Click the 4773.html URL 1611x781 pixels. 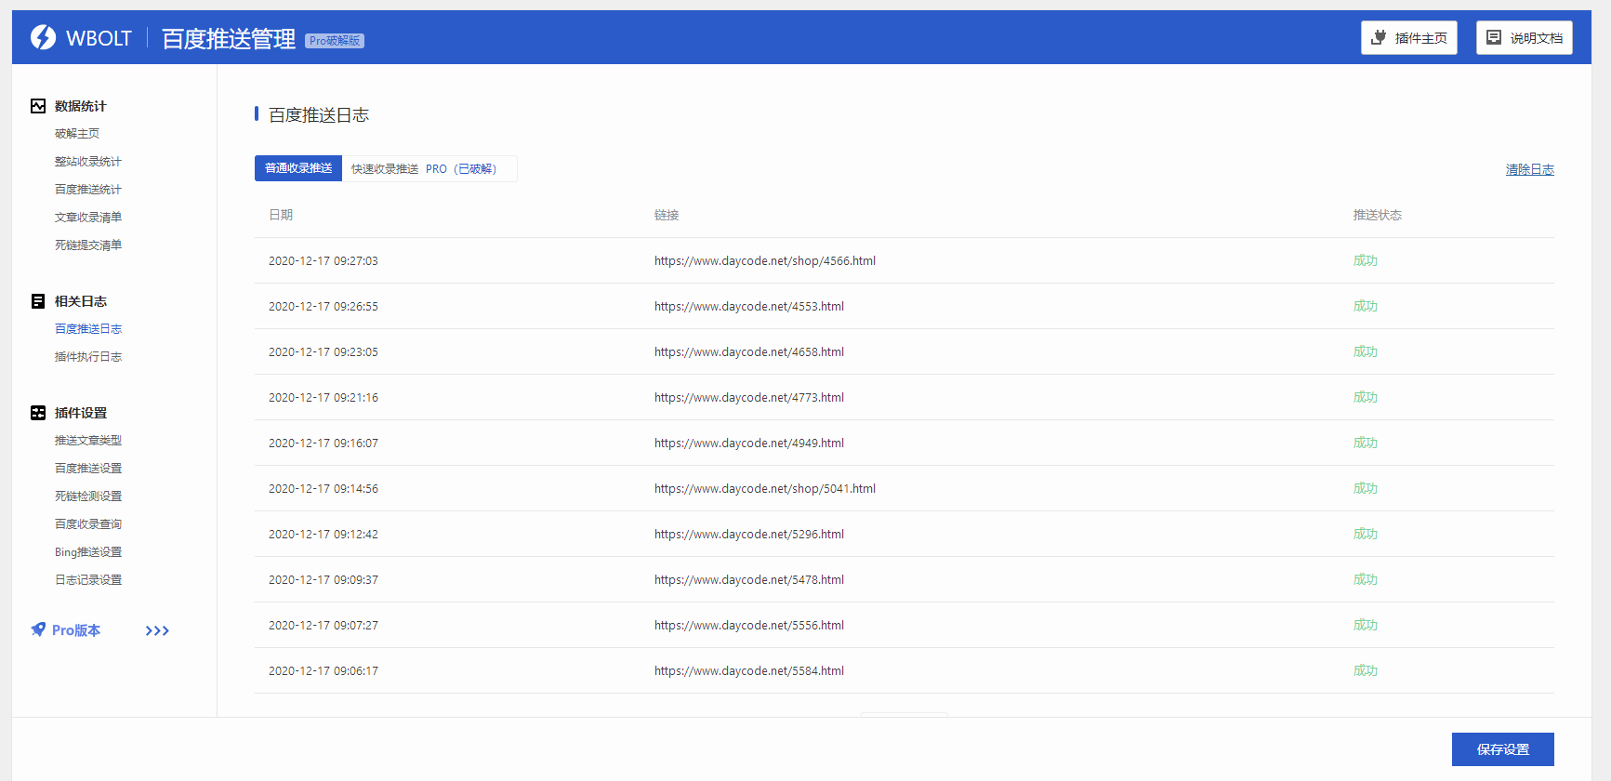tap(749, 398)
